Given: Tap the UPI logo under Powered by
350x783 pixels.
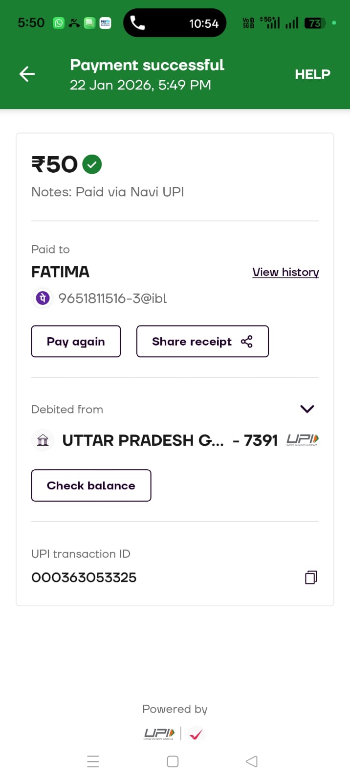Looking at the screenshot, I should (159, 733).
